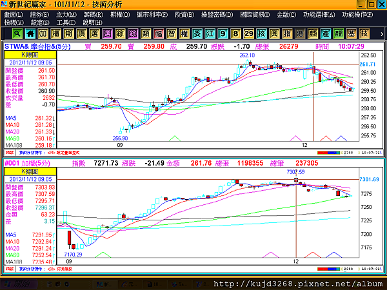The image size is (387, 290).
Task: Click date 2012/11/12 09:05 in lower panel
Action: tap(30, 179)
